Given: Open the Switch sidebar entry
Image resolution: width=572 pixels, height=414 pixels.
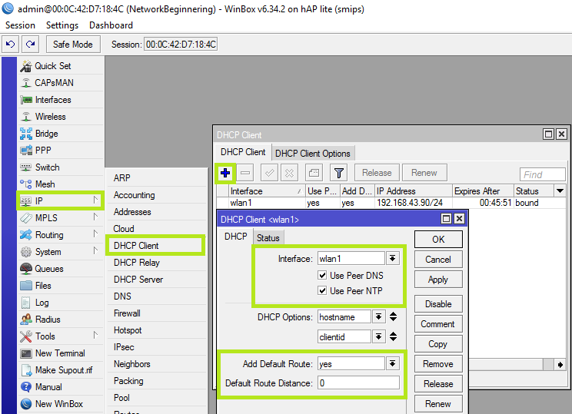Looking at the screenshot, I should click(x=61, y=167).
